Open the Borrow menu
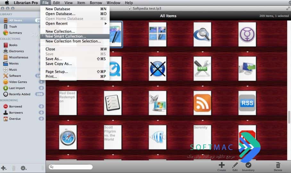The width and height of the screenshot is (291, 173). (96, 3)
